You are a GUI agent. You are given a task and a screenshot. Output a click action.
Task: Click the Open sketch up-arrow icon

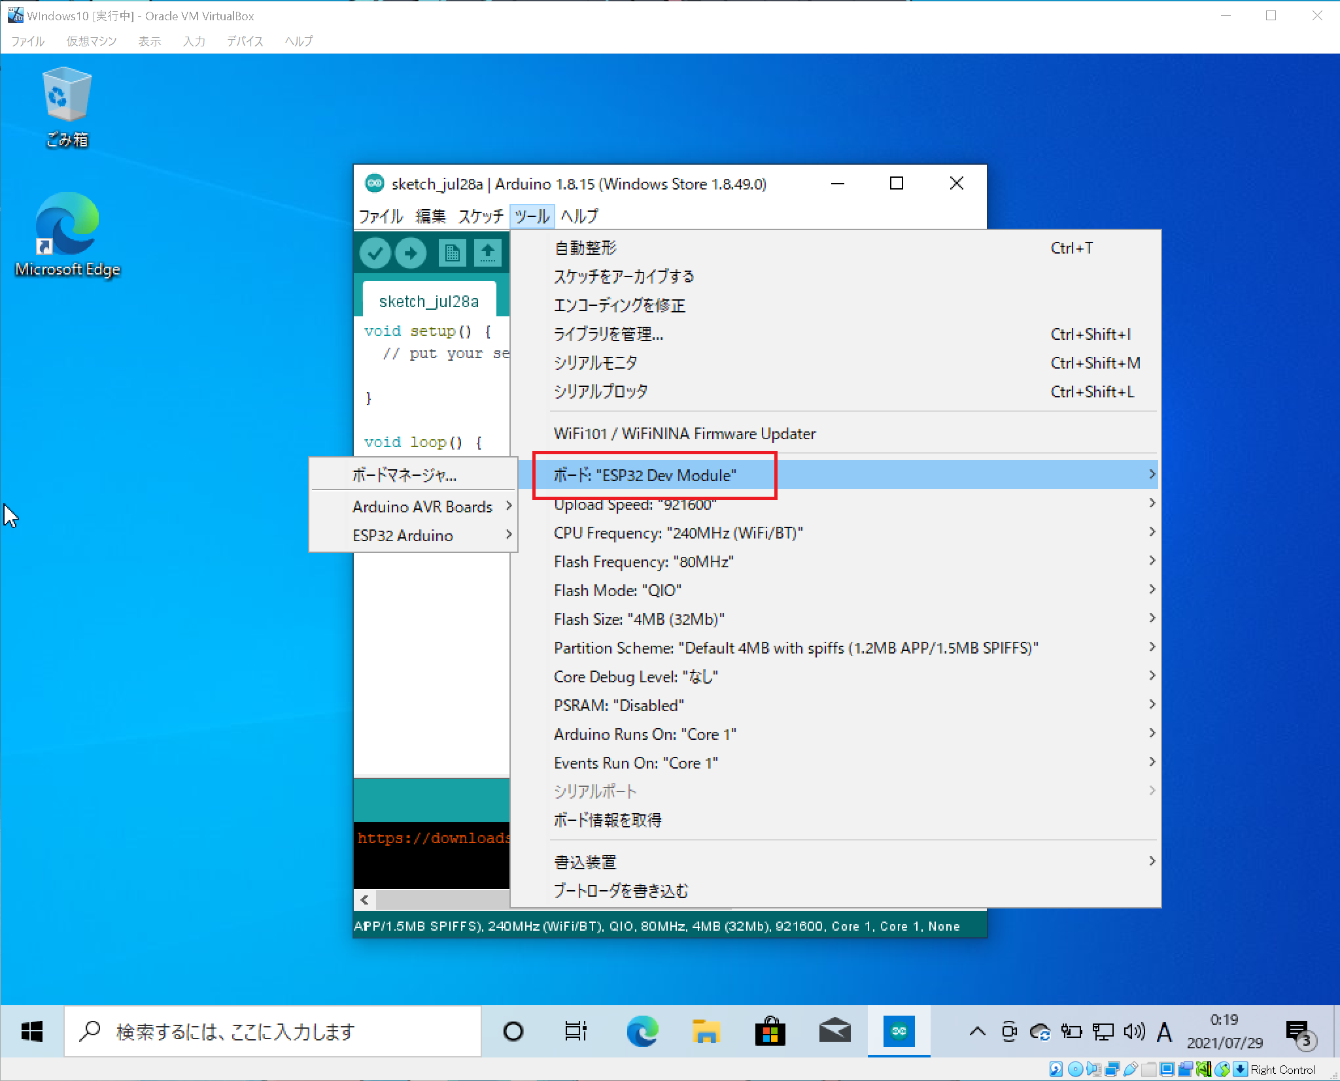pos(488,253)
